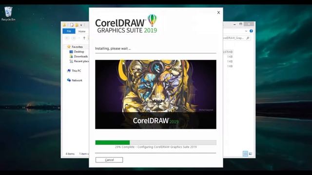Select This PC in Explorer sidebar
Screen dimensions: 312x175
74,70
